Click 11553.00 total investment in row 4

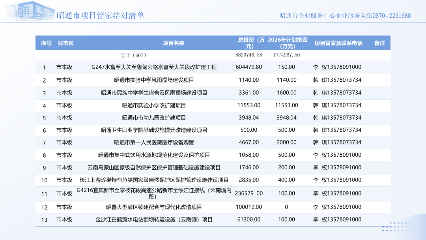pos(249,105)
